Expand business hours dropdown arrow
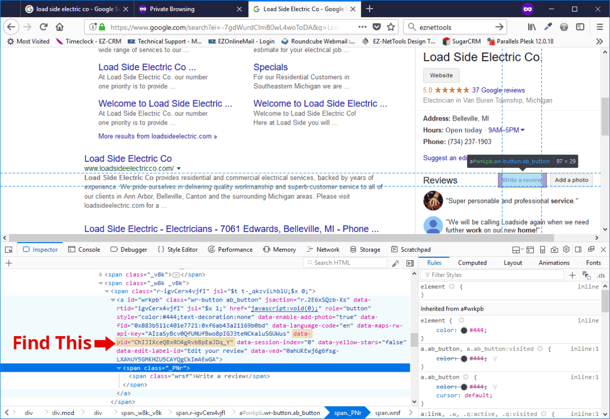The width and height of the screenshot is (610, 419). click(x=523, y=130)
